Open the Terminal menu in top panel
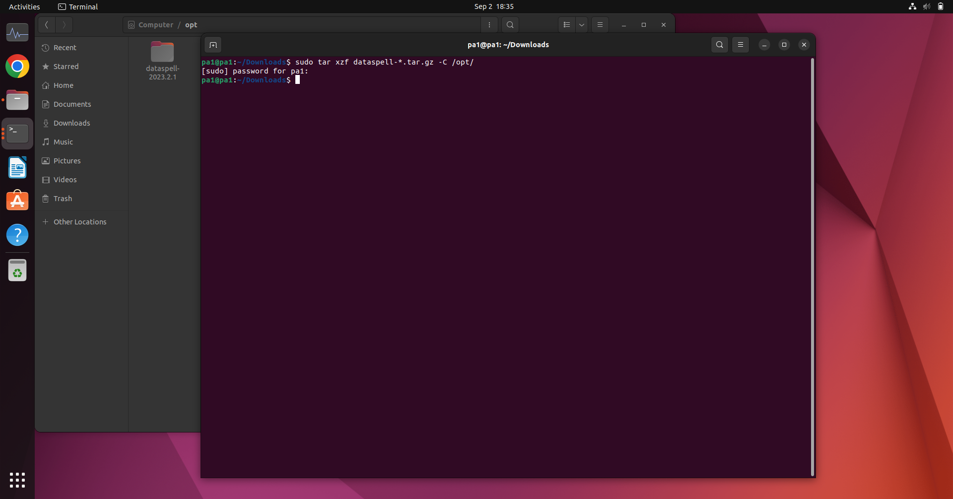Image resolution: width=953 pixels, height=499 pixels. tap(78, 6)
